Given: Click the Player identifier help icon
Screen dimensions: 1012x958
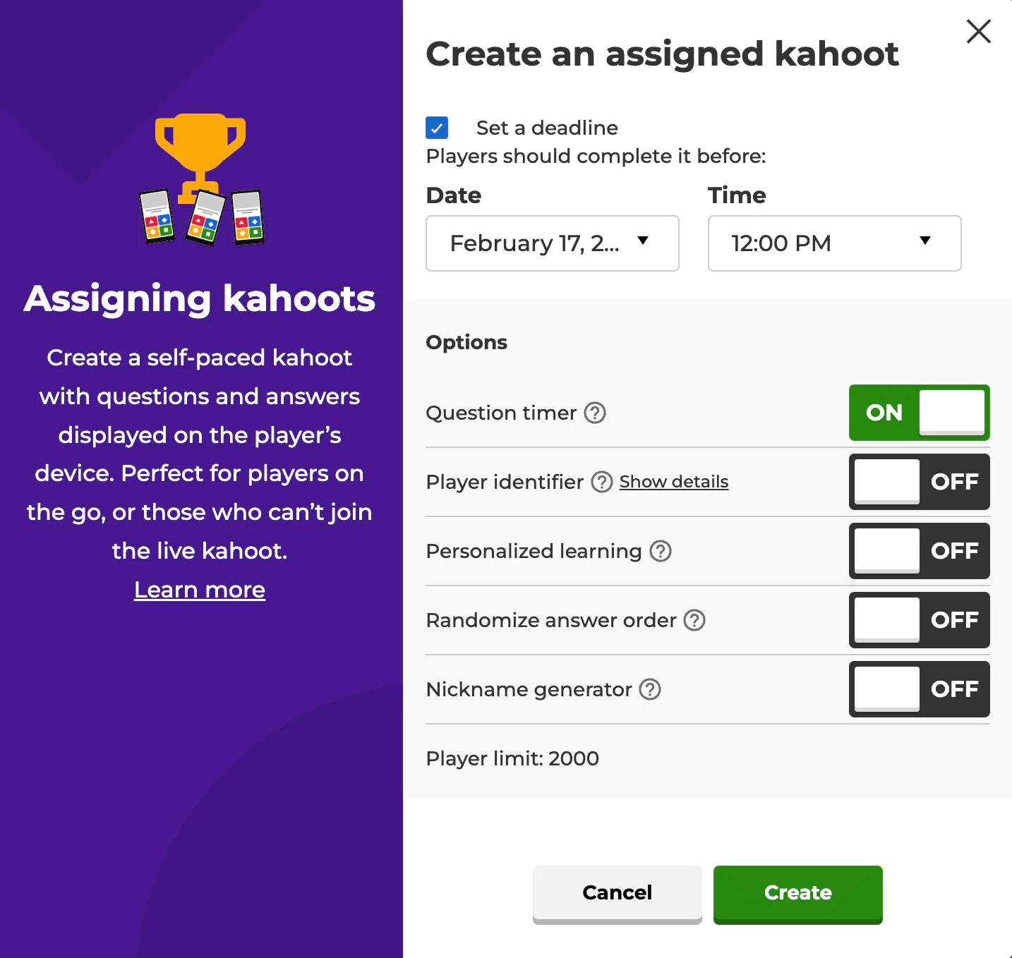Looking at the screenshot, I should (602, 482).
